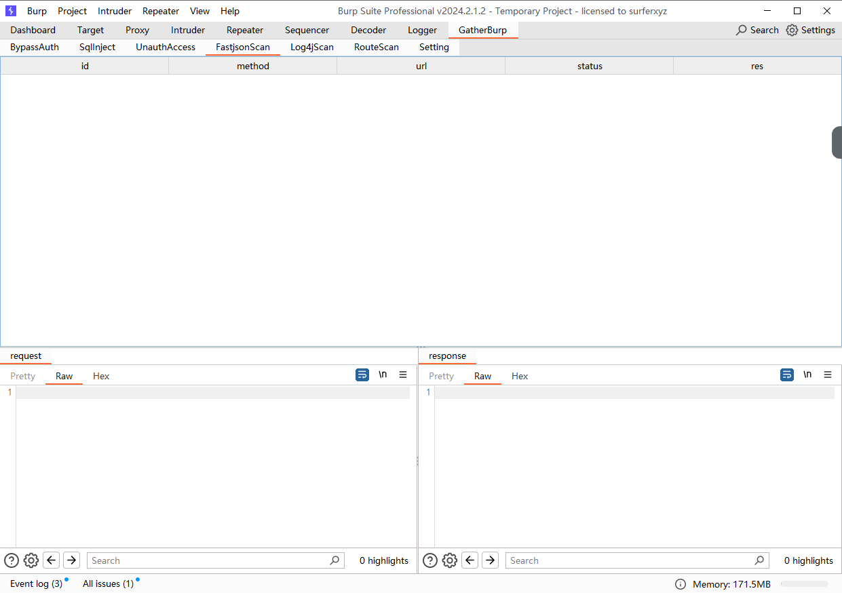Open the UnauthAccess sub-tab
Image resolution: width=842 pixels, height=593 pixels.
click(166, 47)
